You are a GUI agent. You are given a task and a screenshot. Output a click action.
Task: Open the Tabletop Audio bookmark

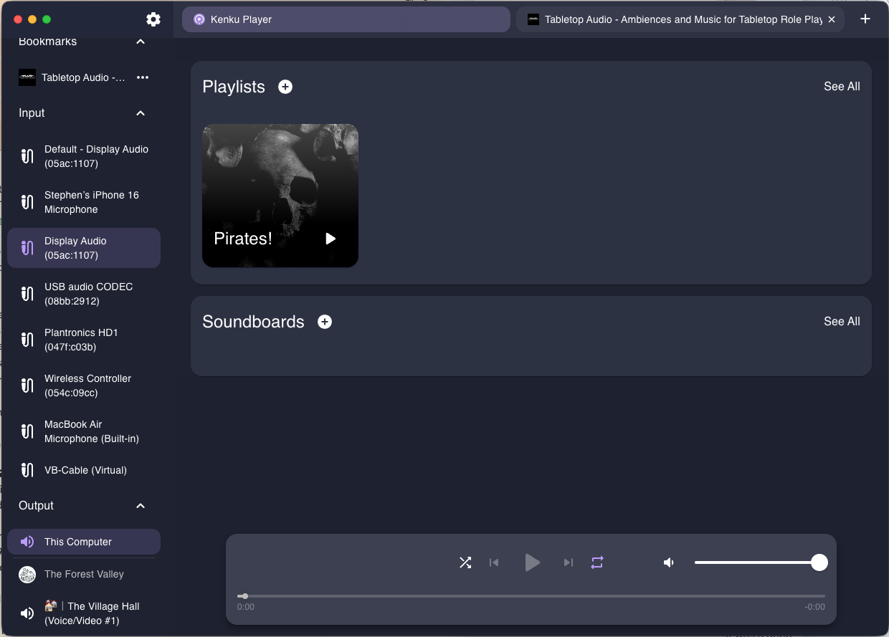click(x=84, y=77)
